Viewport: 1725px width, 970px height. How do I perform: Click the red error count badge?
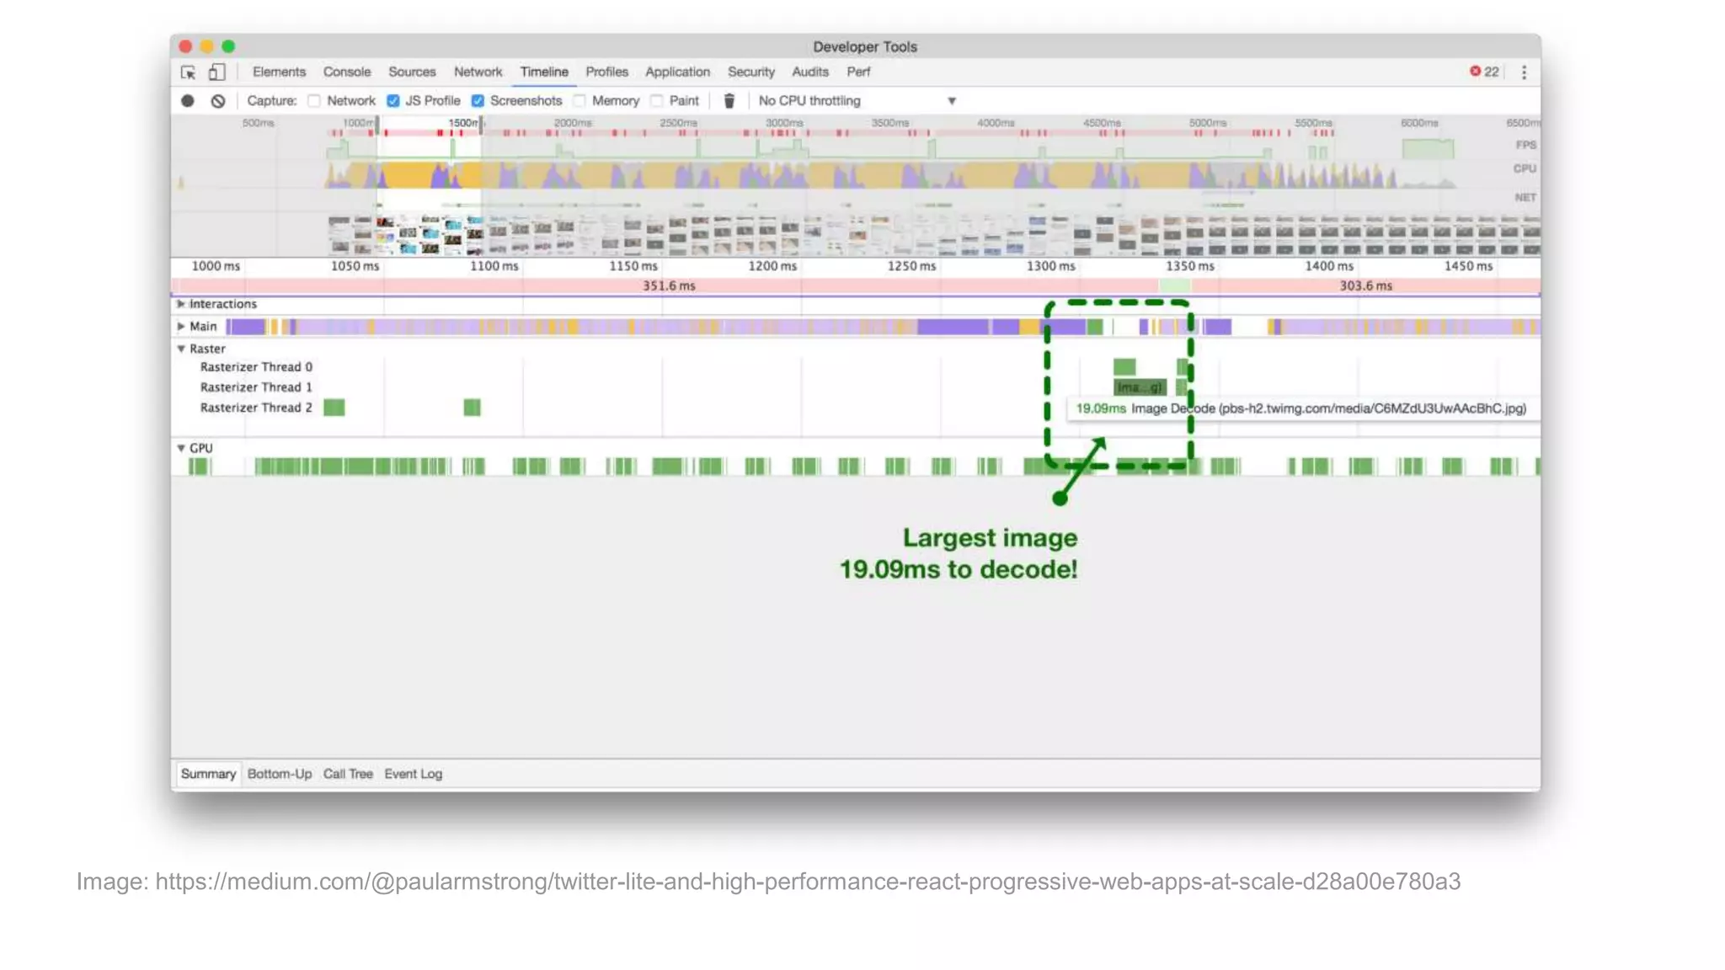(1484, 72)
